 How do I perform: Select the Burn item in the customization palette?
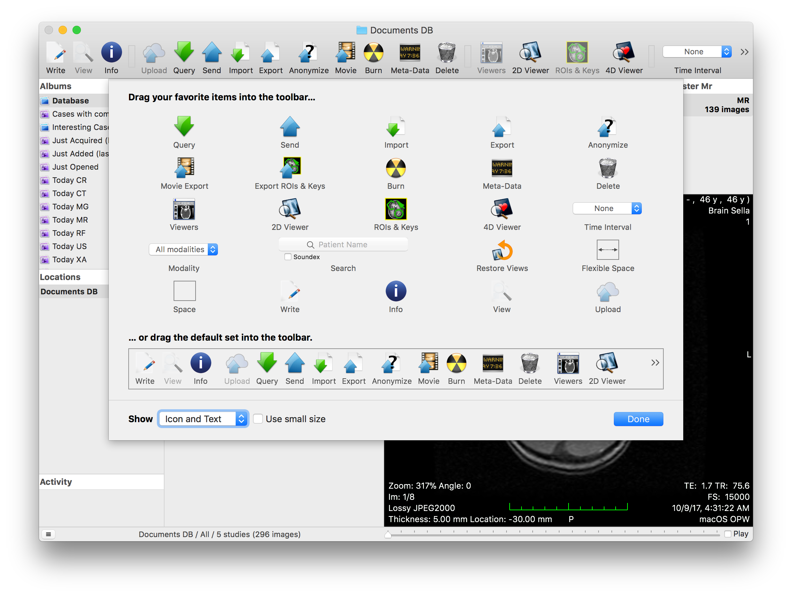[x=396, y=173]
